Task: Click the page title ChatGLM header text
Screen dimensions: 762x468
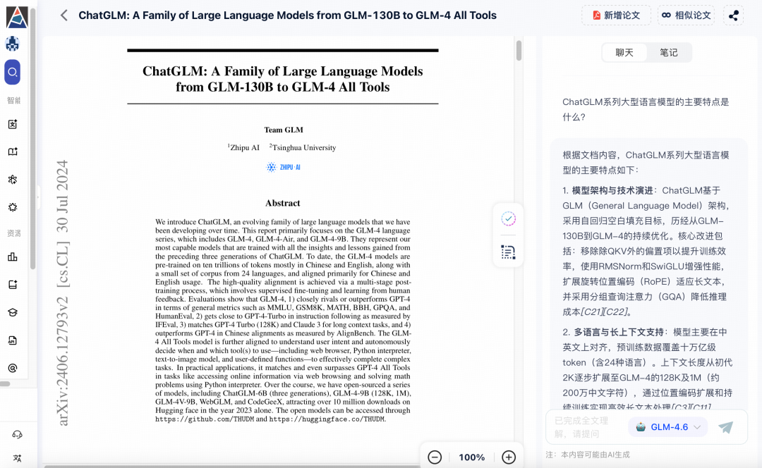Action: tap(288, 16)
